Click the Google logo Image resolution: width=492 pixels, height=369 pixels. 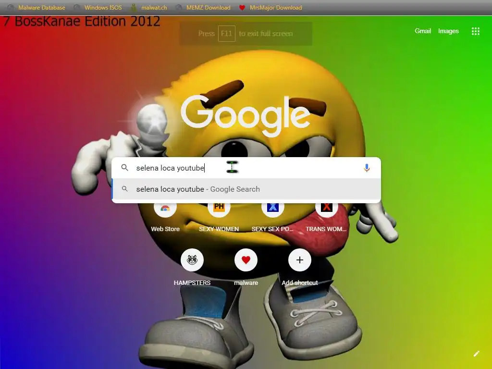245,115
